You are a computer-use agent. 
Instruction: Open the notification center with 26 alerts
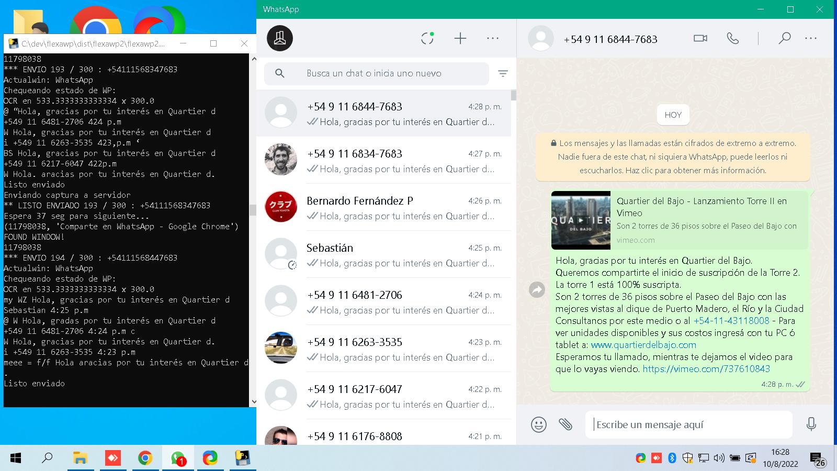point(818,459)
